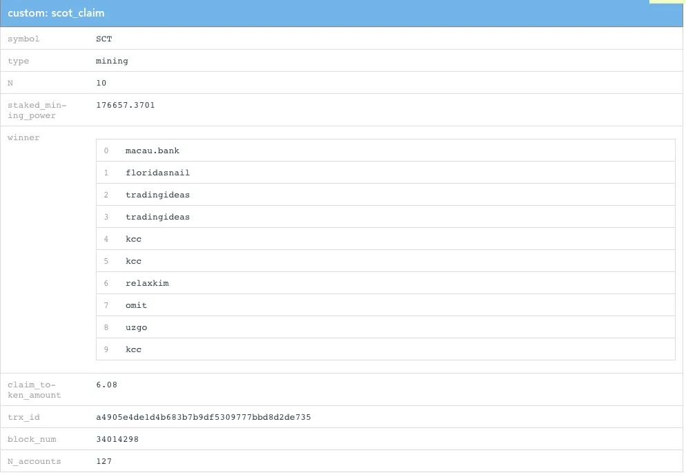
Task: Click the first tradingideas winner entry
Action: click(158, 194)
